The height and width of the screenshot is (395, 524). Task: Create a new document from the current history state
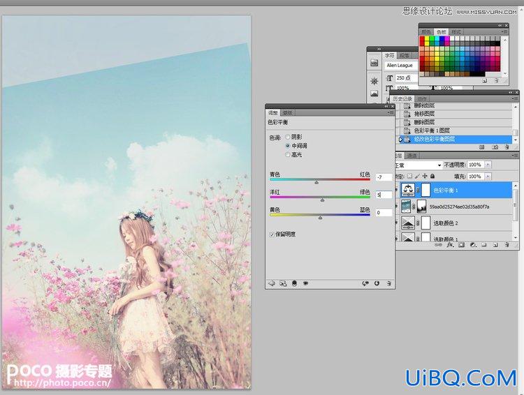pos(481,147)
